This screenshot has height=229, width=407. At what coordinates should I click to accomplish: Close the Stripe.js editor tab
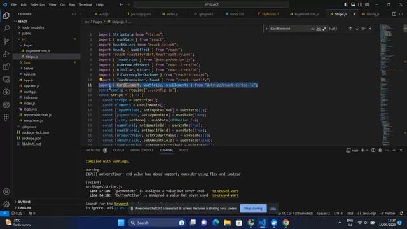354,14
